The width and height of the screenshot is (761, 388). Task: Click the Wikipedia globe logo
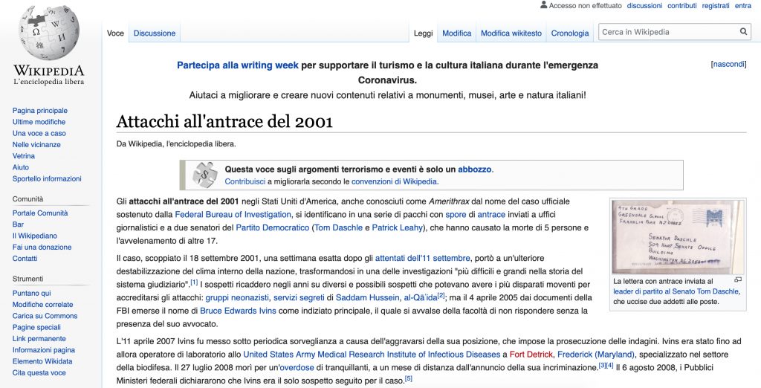pyautogui.click(x=48, y=33)
